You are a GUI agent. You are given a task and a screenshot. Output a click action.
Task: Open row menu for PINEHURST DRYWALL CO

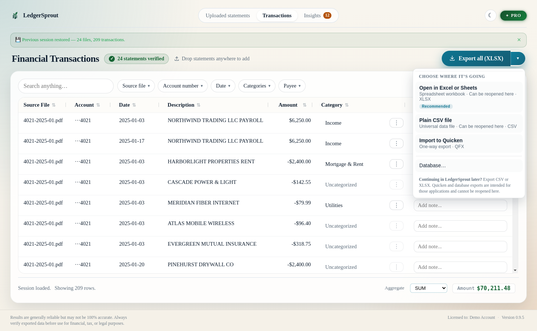pos(396,267)
